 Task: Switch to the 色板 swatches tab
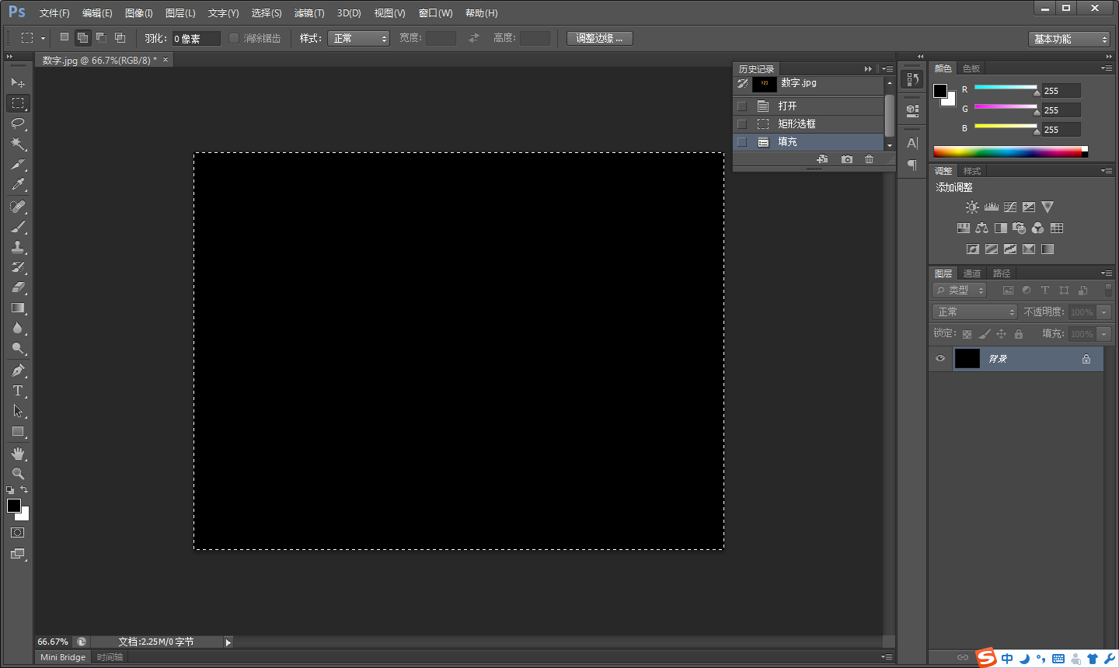971,68
